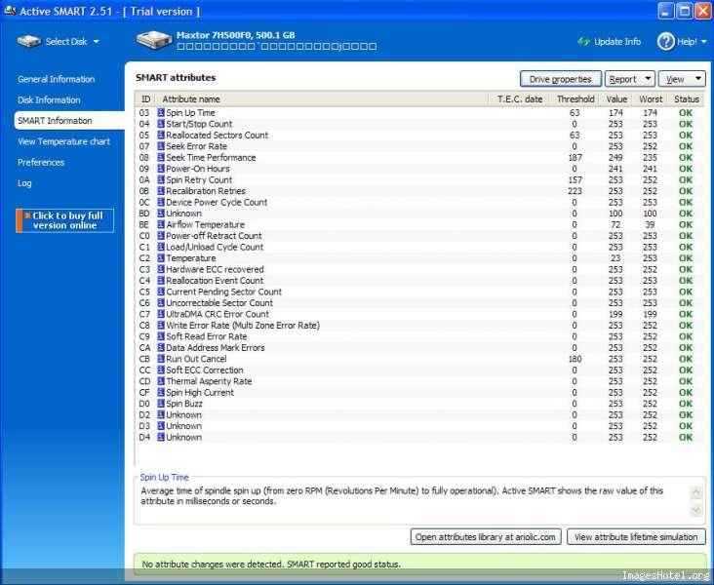Click the info icon beside Spin Retry Count
Screen dimensions: 714x585
coord(161,179)
